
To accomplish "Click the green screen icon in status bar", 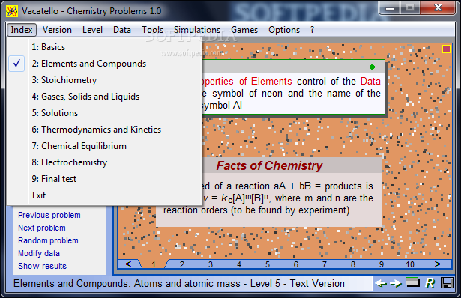I will [x=412, y=282].
